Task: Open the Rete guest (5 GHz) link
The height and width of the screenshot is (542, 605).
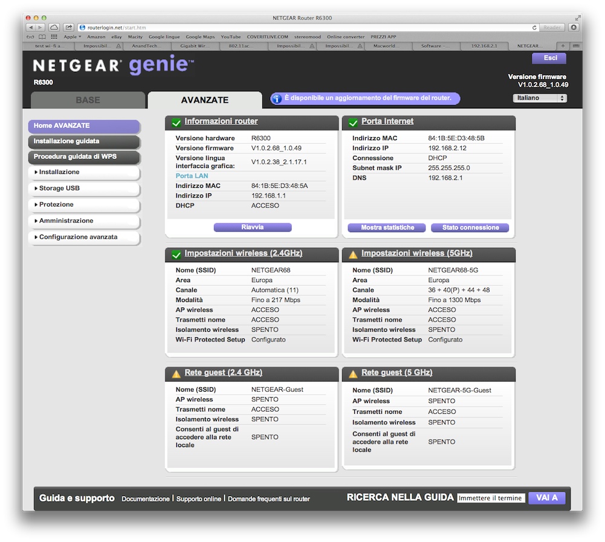Action: [x=396, y=372]
